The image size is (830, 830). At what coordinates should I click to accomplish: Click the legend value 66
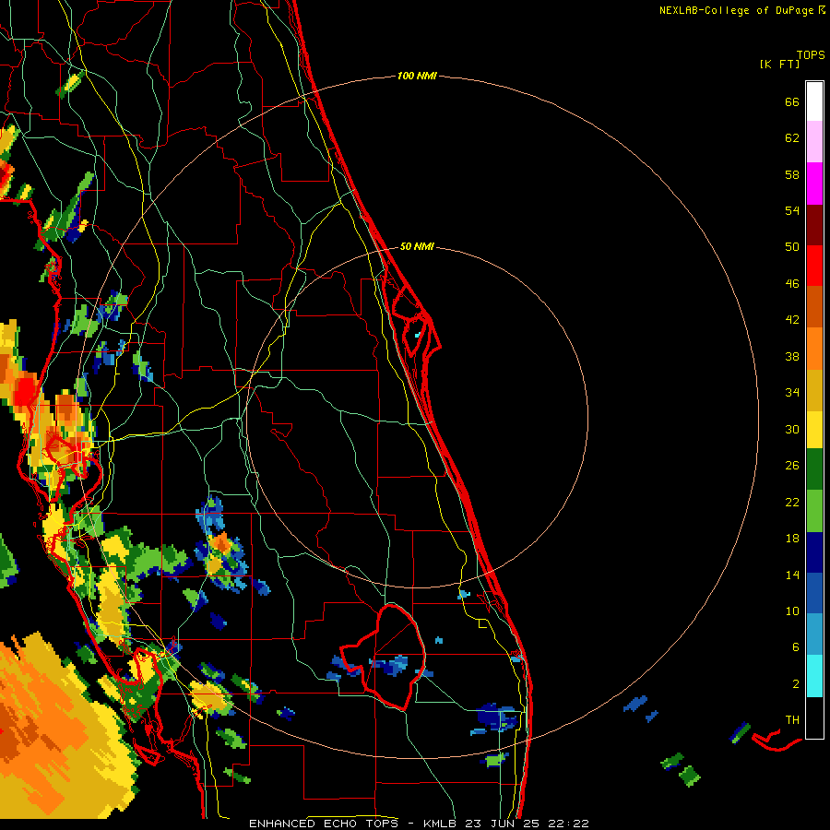point(792,101)
